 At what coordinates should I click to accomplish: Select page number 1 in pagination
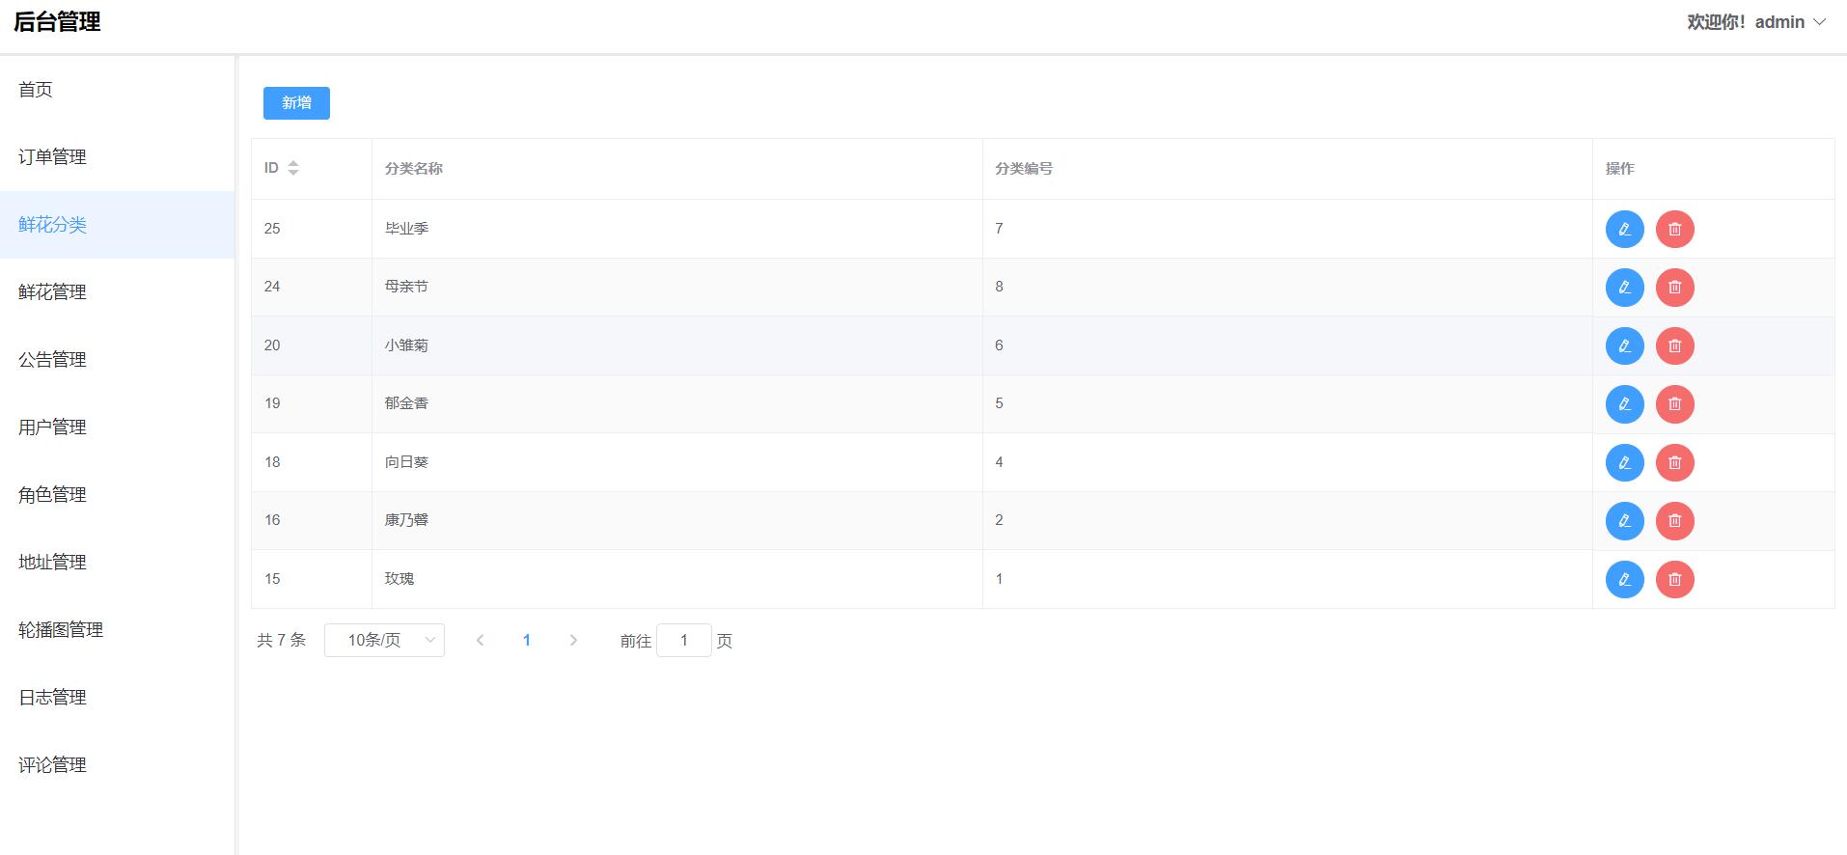tap(527, 640)
